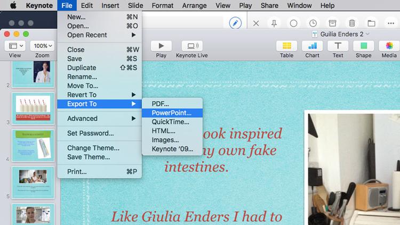Open the Slide menu

[x=135, y=5]
